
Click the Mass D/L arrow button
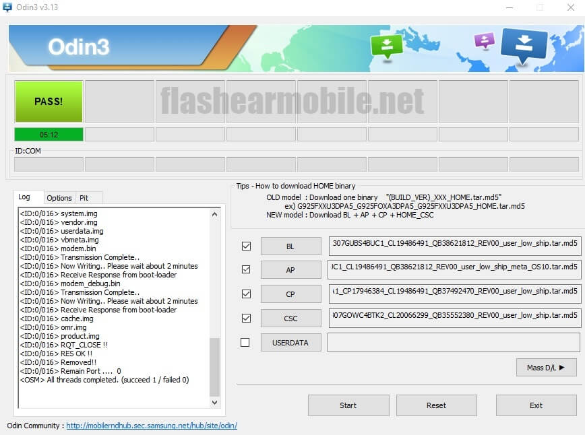(x=546, y=368)
